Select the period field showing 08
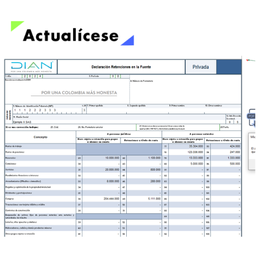 pyautogui.click(x=116, y=76)
